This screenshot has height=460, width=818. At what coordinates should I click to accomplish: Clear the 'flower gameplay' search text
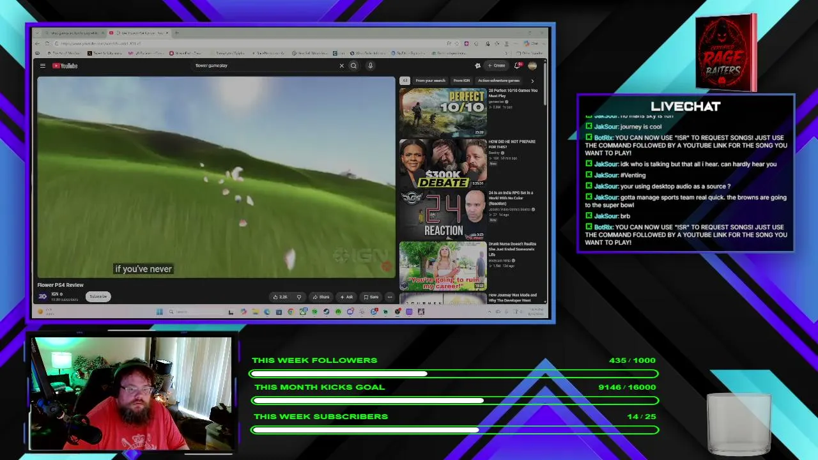(341, 66)
